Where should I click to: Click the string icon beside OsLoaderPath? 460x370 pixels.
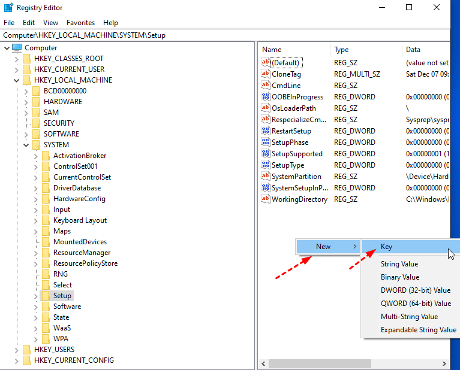[266, 108]
